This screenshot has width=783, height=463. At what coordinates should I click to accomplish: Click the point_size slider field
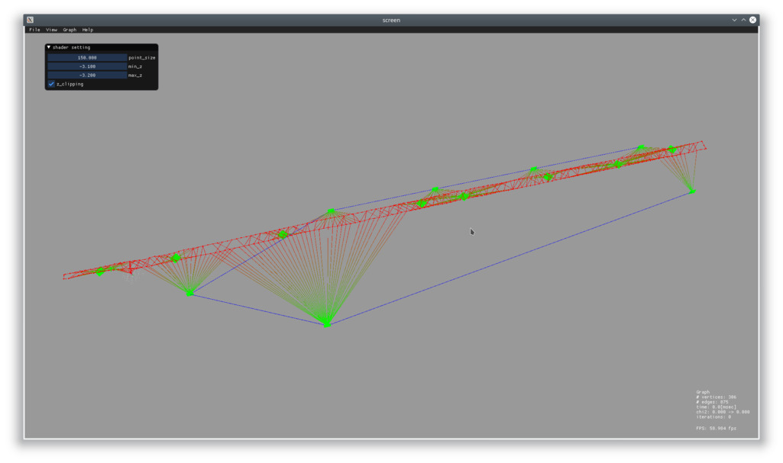(87, 58)
